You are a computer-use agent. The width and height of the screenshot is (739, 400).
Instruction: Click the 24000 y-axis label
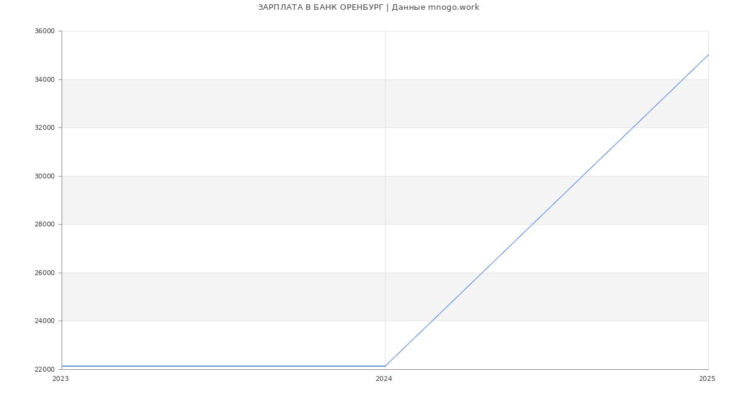[44, 321]
